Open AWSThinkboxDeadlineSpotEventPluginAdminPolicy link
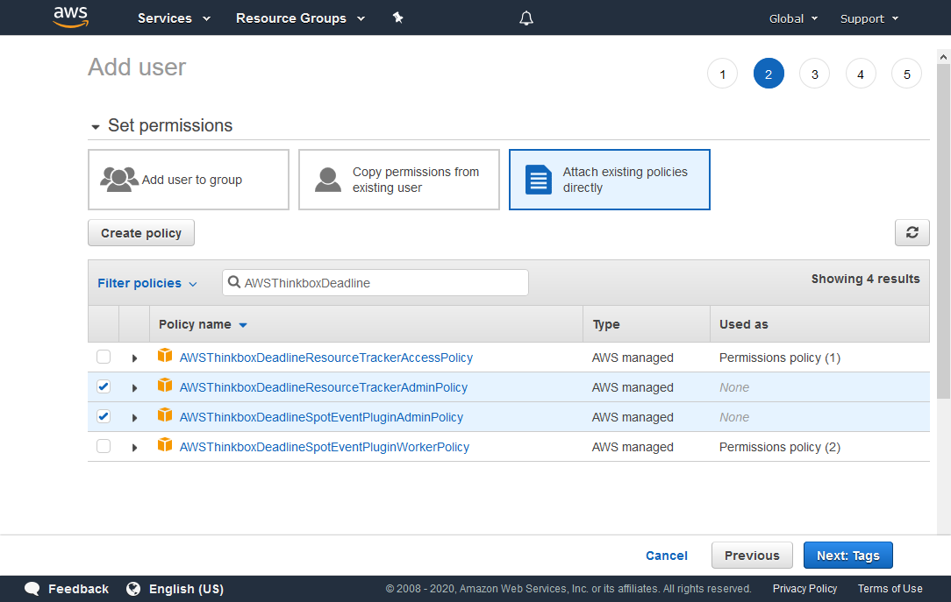951x602 pixels. pyautogui.click(x=321, y=417)
